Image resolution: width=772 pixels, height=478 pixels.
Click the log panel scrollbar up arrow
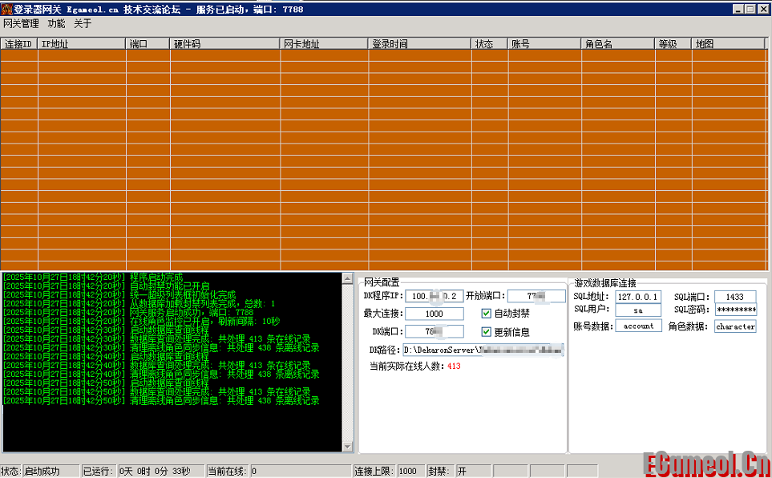pyautogui.click(x=348, y=277)
